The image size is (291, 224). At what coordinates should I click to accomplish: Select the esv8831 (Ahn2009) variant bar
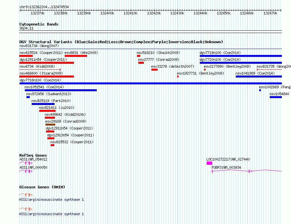(x=76, y=56)
